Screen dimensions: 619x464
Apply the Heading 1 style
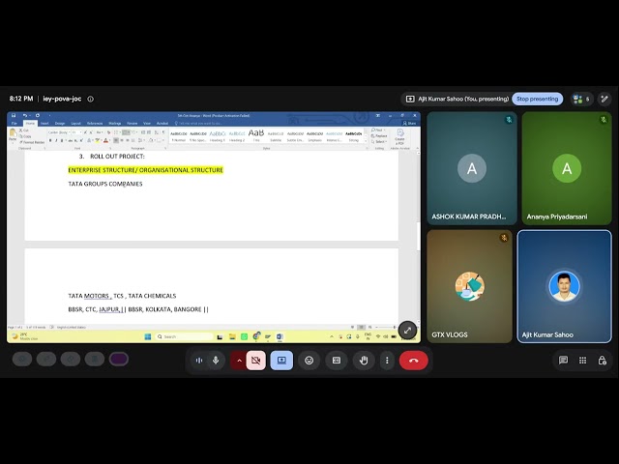click(218, 136)
